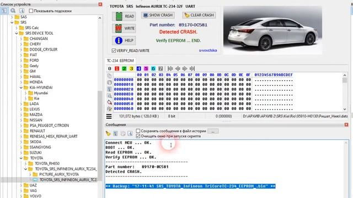Open the HELP info button
Image resolution: width=353 pixels, height=198 pixels.
(x=124, y=40)
